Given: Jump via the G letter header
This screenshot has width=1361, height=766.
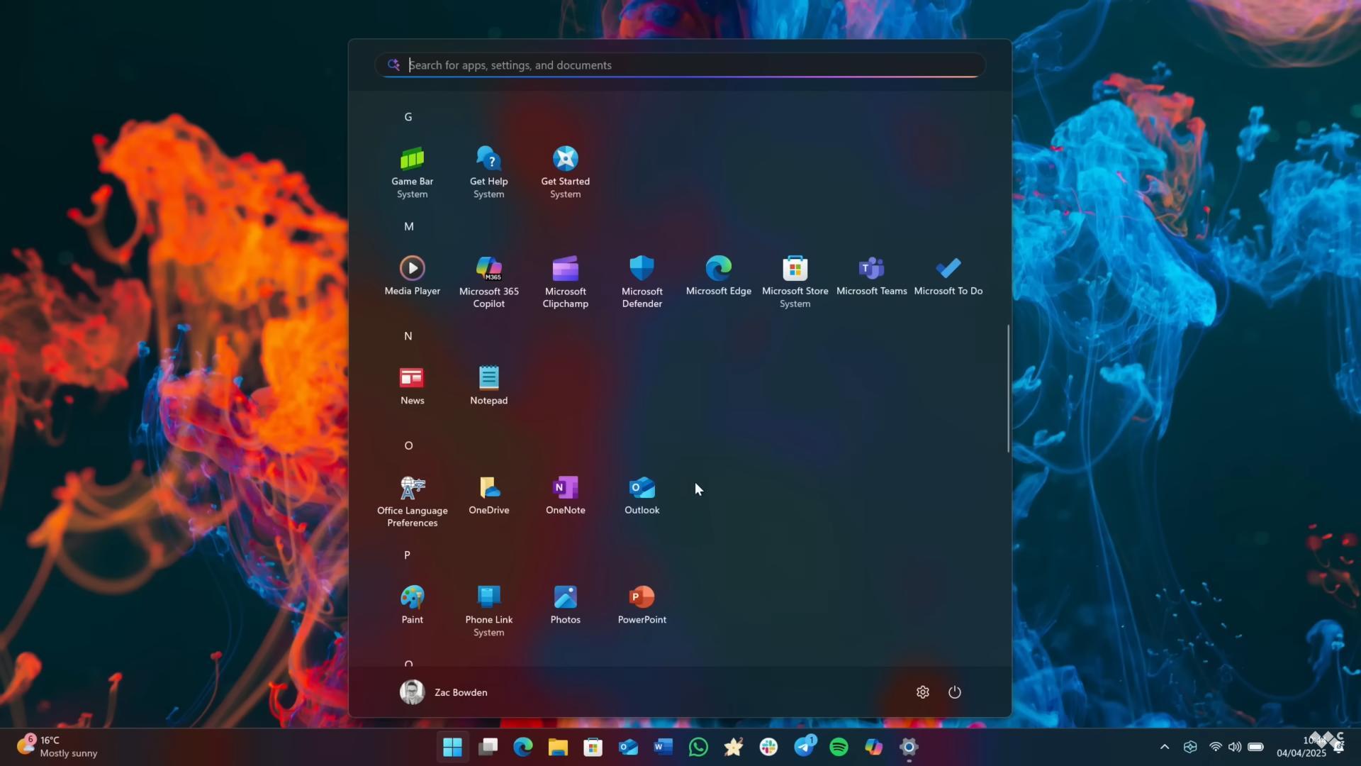Looking at the screenshot, I should [408, 117].
